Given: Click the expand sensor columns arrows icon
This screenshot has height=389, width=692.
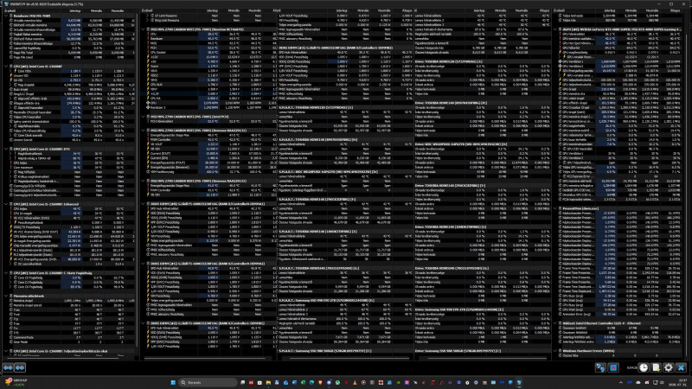Looking at the screenshot, I should pos(8,367).
